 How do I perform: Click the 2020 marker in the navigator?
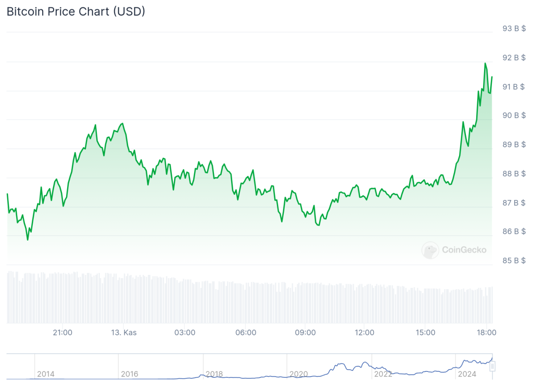point(298,374)
